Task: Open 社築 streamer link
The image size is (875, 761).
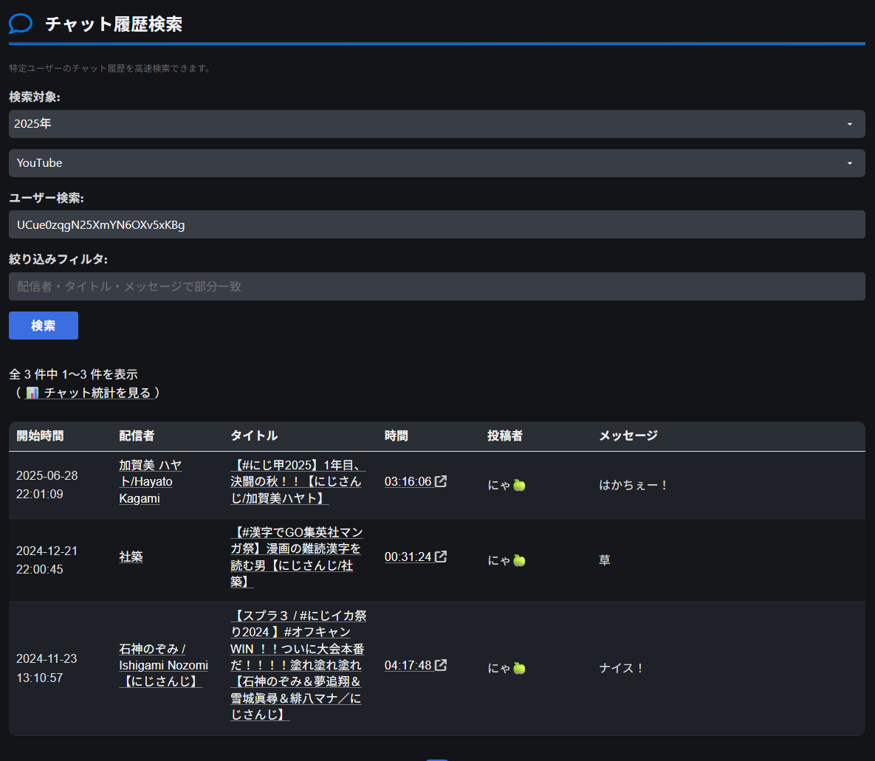Action: [x=131, y=557]
